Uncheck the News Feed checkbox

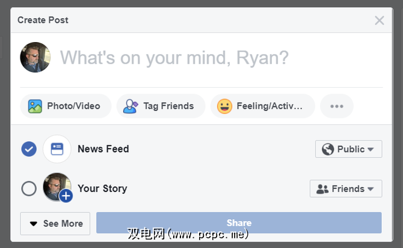(29, 149)
